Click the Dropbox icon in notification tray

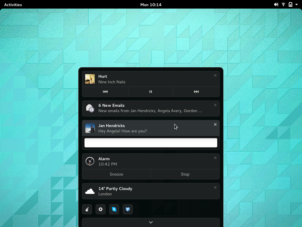pyautogui.click(x=127, y=209)
